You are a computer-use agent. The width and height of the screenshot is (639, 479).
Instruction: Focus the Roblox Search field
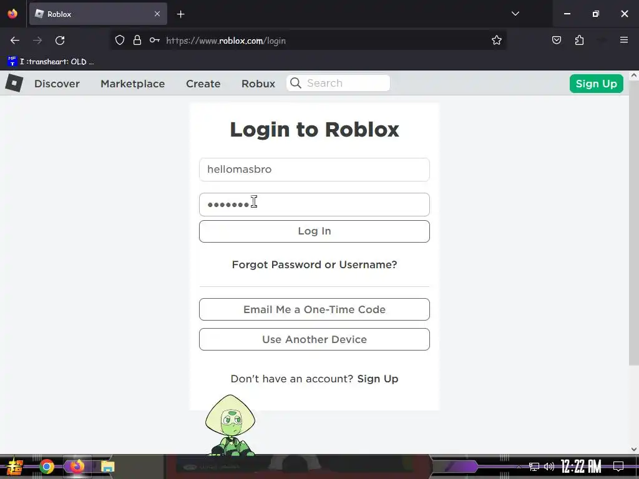pos(338,83)
